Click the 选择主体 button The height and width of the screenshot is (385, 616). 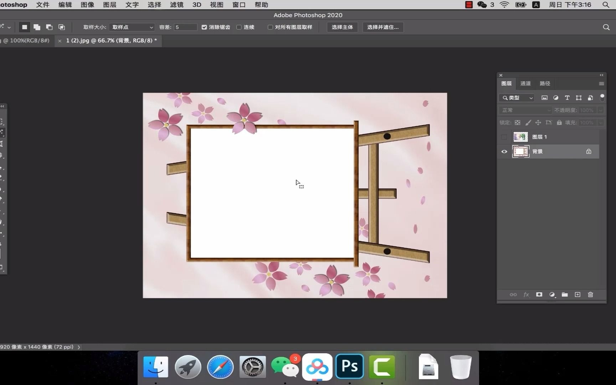pyautogui.click(x=342, y=27)
